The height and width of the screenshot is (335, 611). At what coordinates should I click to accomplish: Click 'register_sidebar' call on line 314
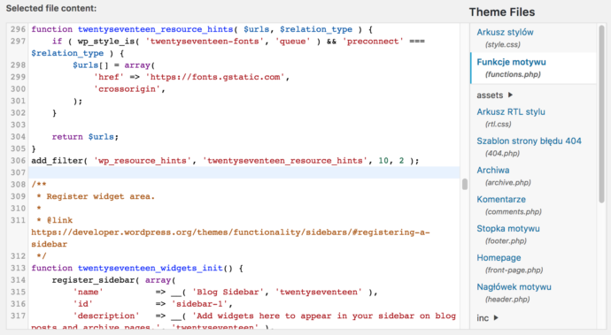click(93, 280)
